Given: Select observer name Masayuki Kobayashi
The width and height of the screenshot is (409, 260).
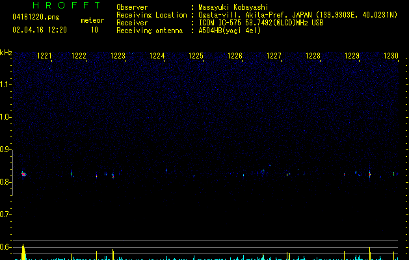Looking at the screenshot, I should click(x=233, y=7).
